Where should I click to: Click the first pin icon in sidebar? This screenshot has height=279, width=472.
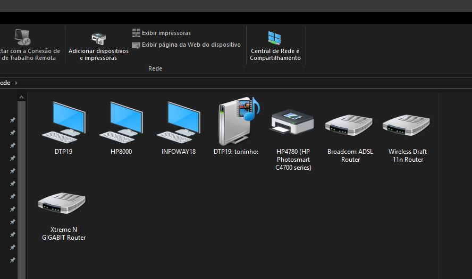[x=12, y=120]
